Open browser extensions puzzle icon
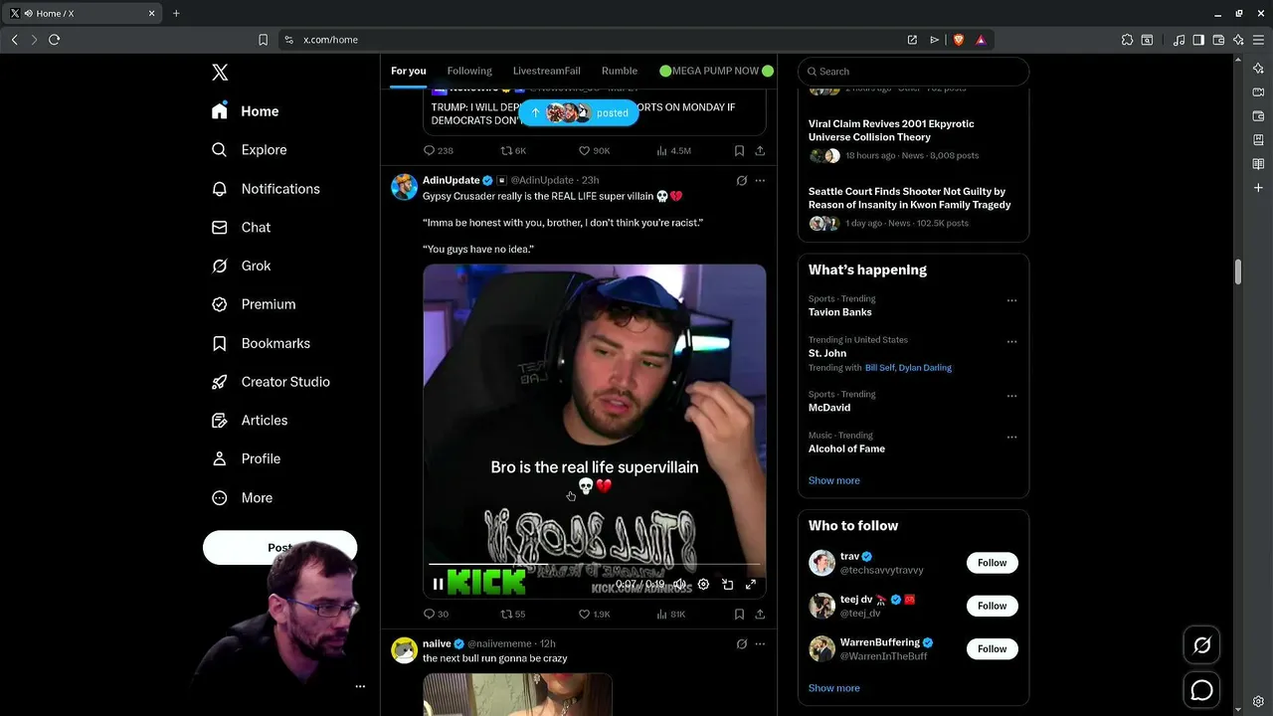This screenshot has width=1273, height=716. click(x=1127, y=40)
